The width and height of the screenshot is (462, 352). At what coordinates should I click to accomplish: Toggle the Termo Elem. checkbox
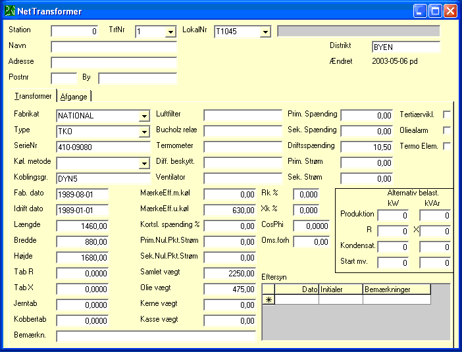coord(447,146)
